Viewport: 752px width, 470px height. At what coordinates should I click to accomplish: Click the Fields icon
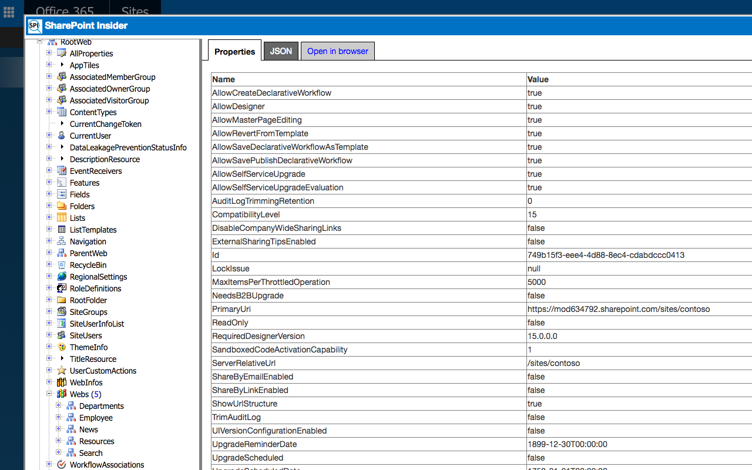(62, 194)
